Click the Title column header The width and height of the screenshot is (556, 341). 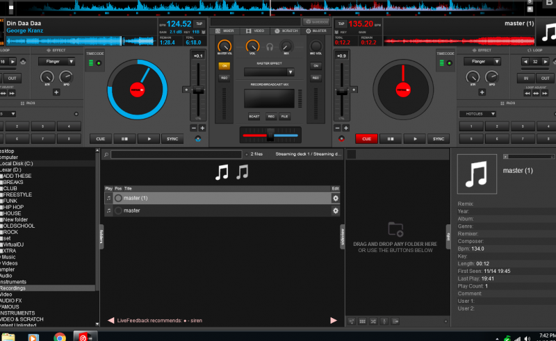(128, 189)
